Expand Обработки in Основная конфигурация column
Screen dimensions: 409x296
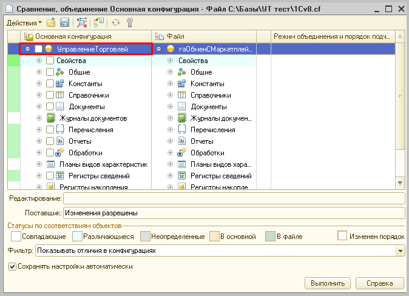(39, 153)
